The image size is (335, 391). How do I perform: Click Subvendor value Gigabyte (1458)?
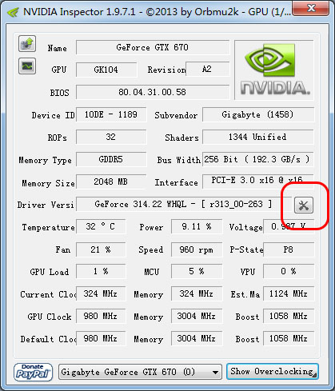coord(258,114)
